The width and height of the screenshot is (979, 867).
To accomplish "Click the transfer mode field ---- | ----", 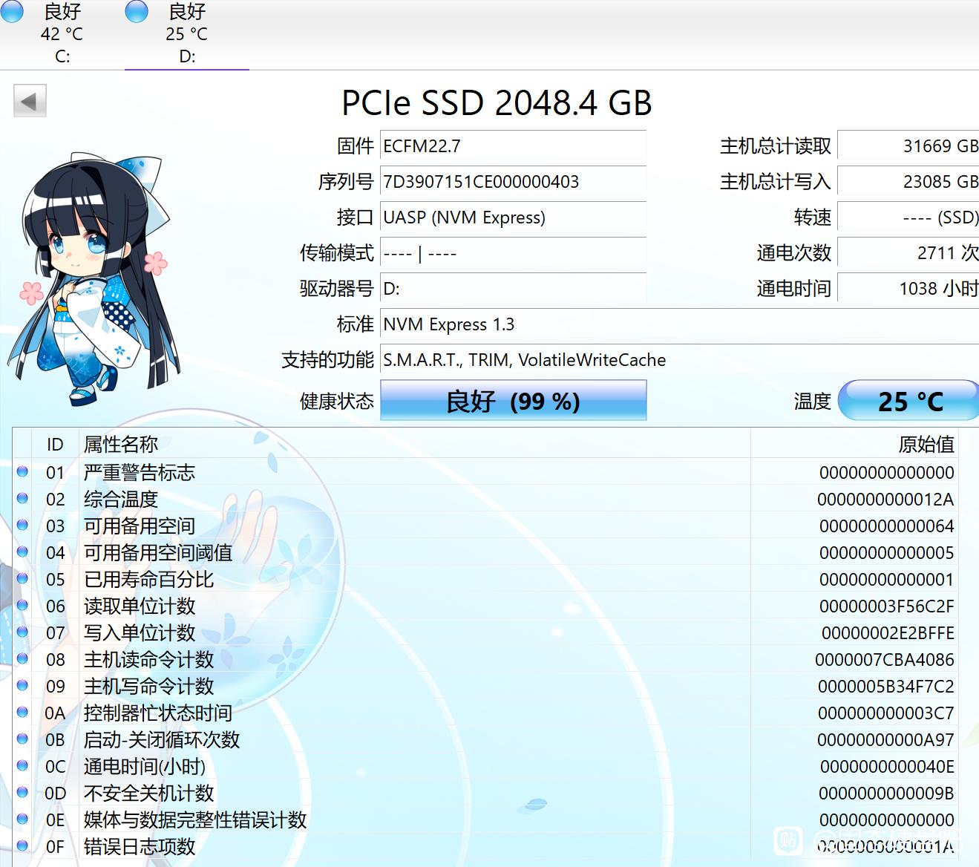I will tap(513, 253).
